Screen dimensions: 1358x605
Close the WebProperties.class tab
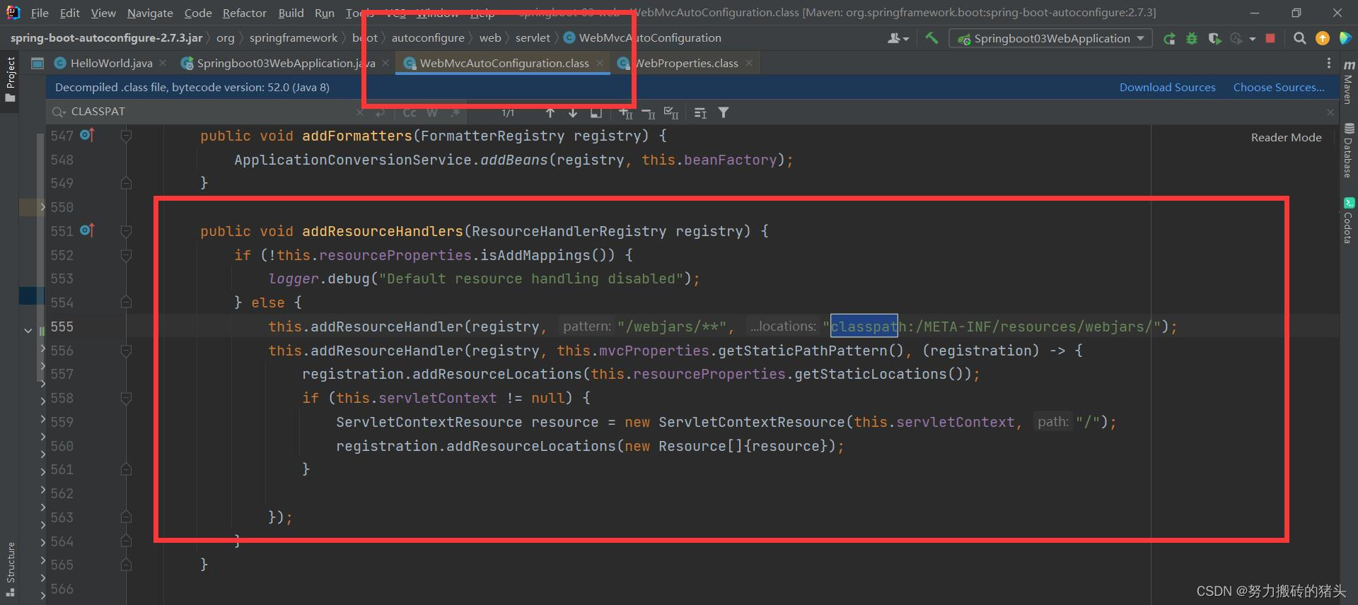tap(749, 63)
